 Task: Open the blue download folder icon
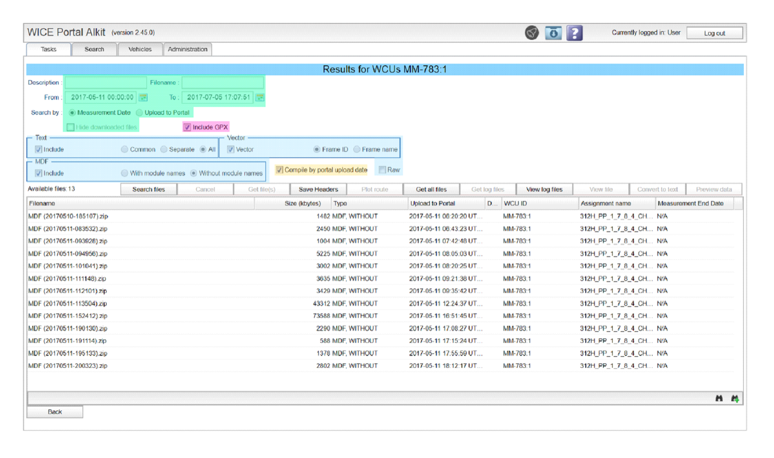(553, 33)
